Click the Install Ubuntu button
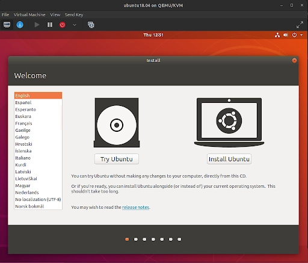 coord(229,159)
